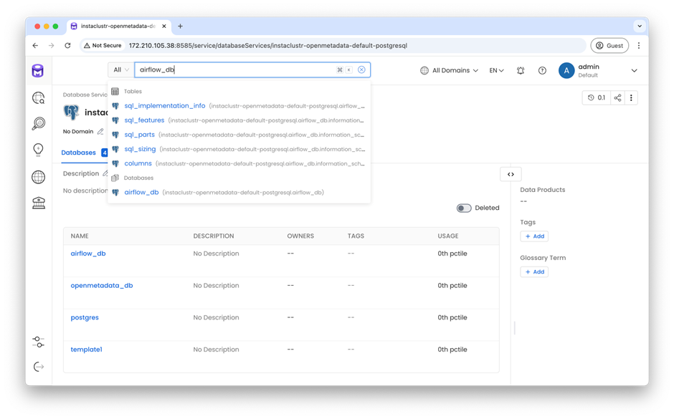674x419 pixels.
Task: Open template1 database link
Action: tap(86, 350)
